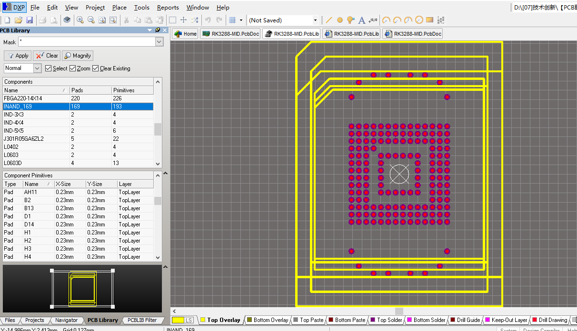Select the Bottom Overlay layer tab

click(267, 320)
